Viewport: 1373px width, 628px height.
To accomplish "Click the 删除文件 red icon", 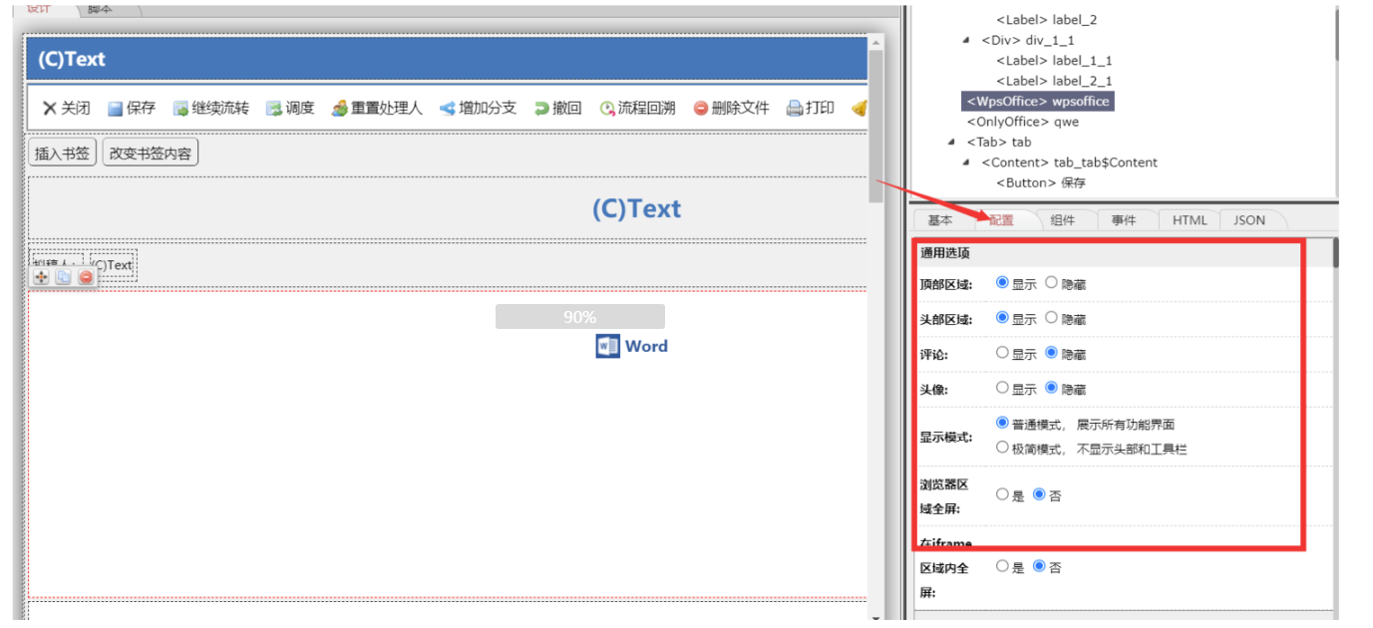I will (x=701, y=109).
